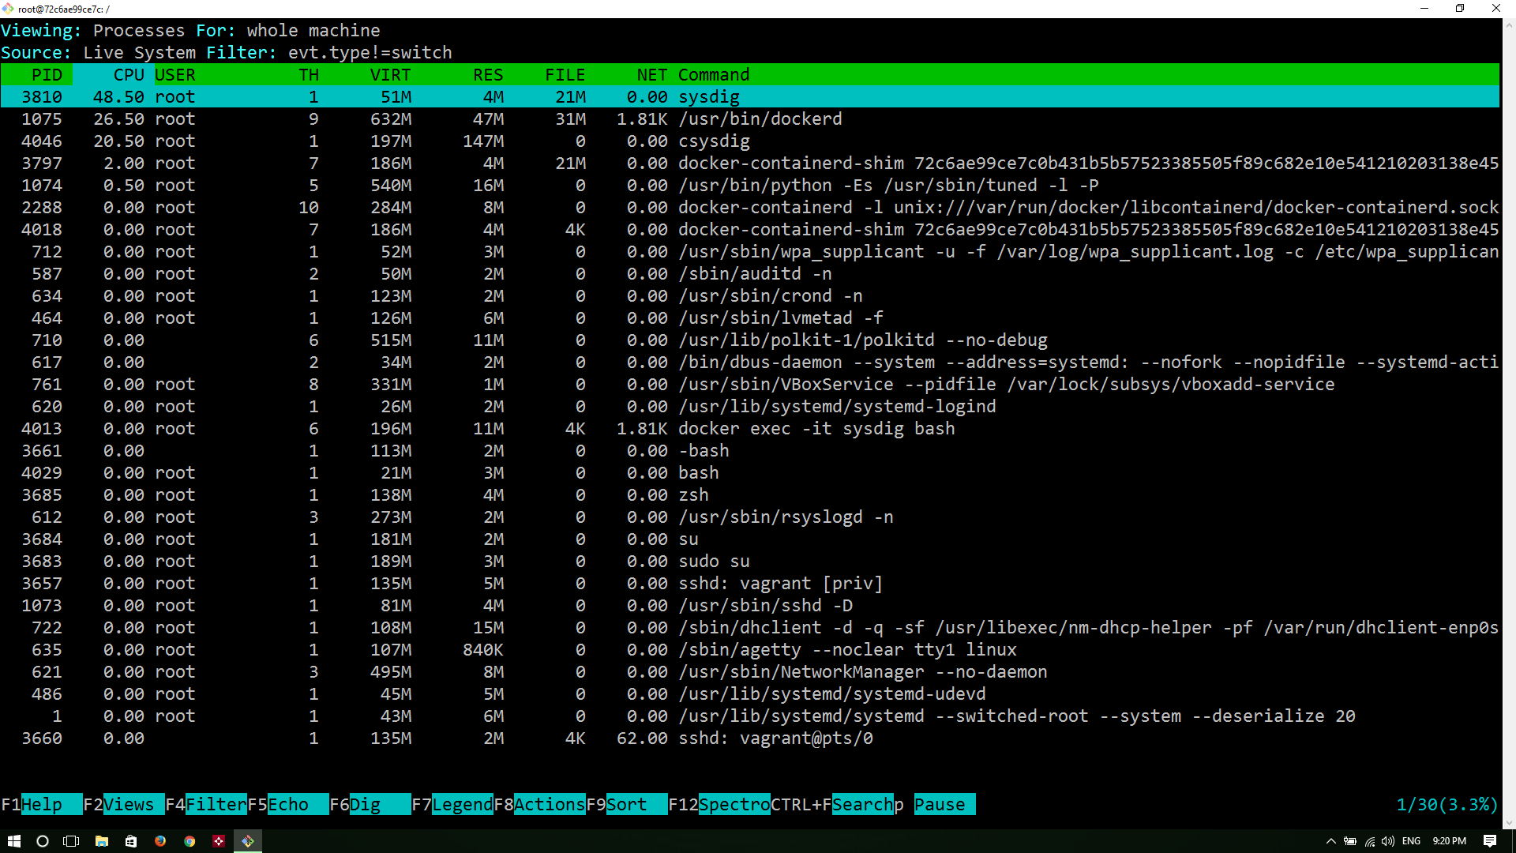The width and height of the screenshot is (1516, 853).
Task: Select the /sbin/auditd -n row
Action: [750, 273]
